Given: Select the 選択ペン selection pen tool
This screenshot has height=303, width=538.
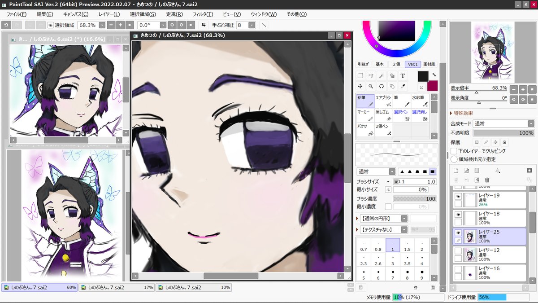Looking at the screenshot, I should [x=402, y=115].
